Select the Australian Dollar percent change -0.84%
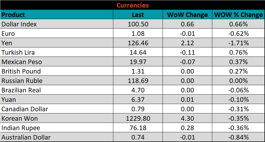Screen dimensions: 265x142 click(x=238, y=137)
